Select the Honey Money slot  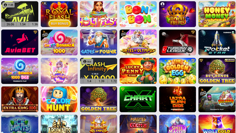pyautogui.click(x=217, y=14)
